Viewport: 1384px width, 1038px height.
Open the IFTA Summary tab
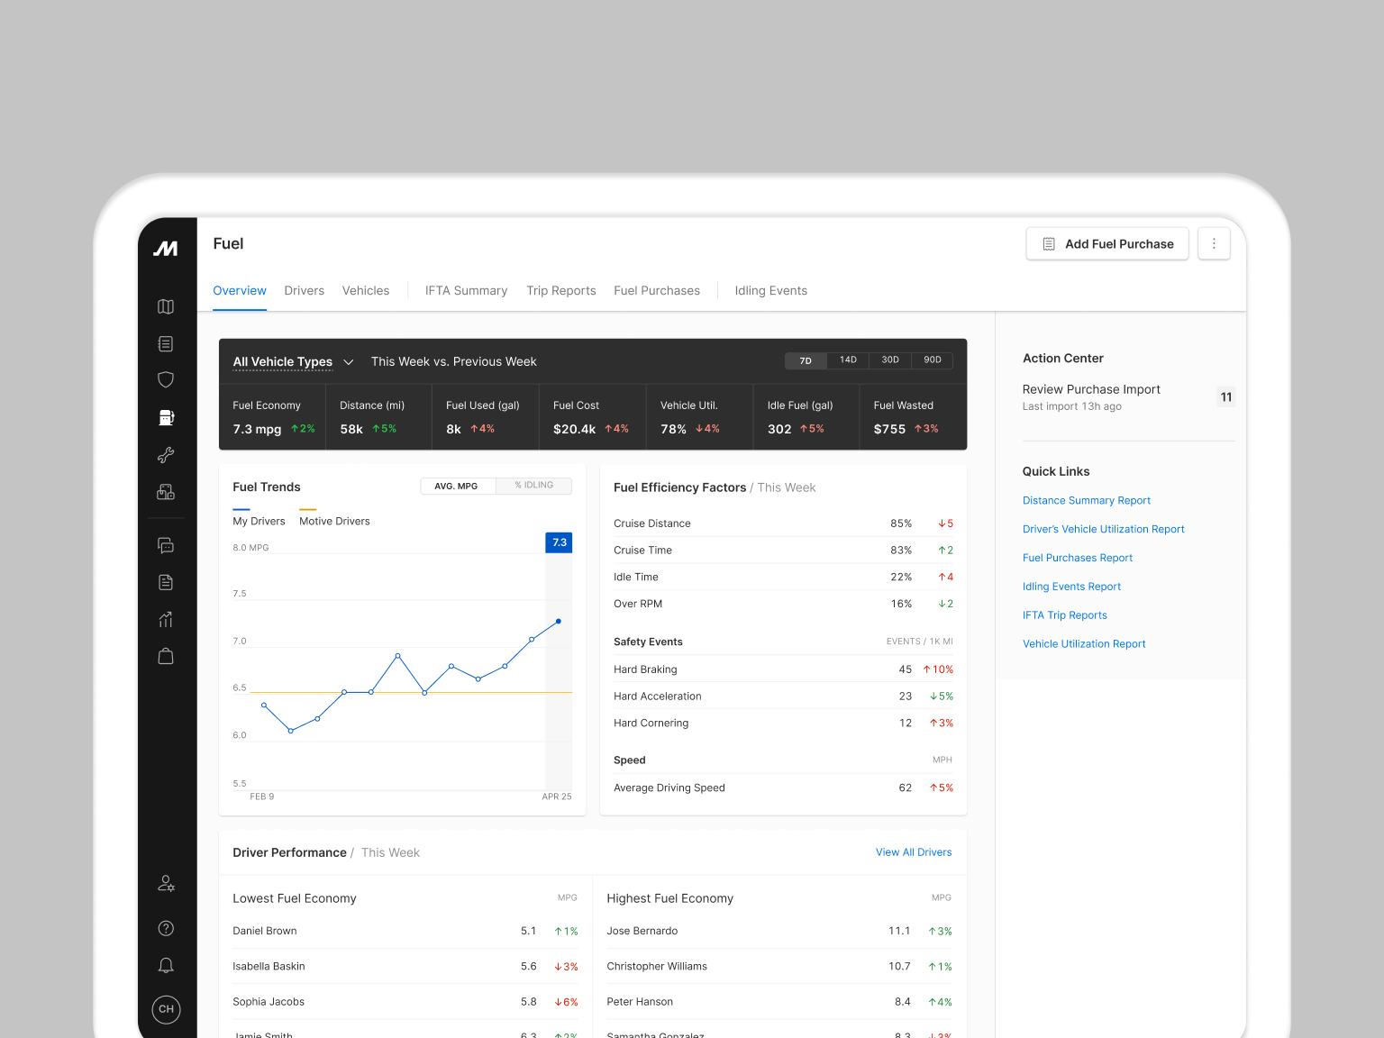tap(466, 290)
